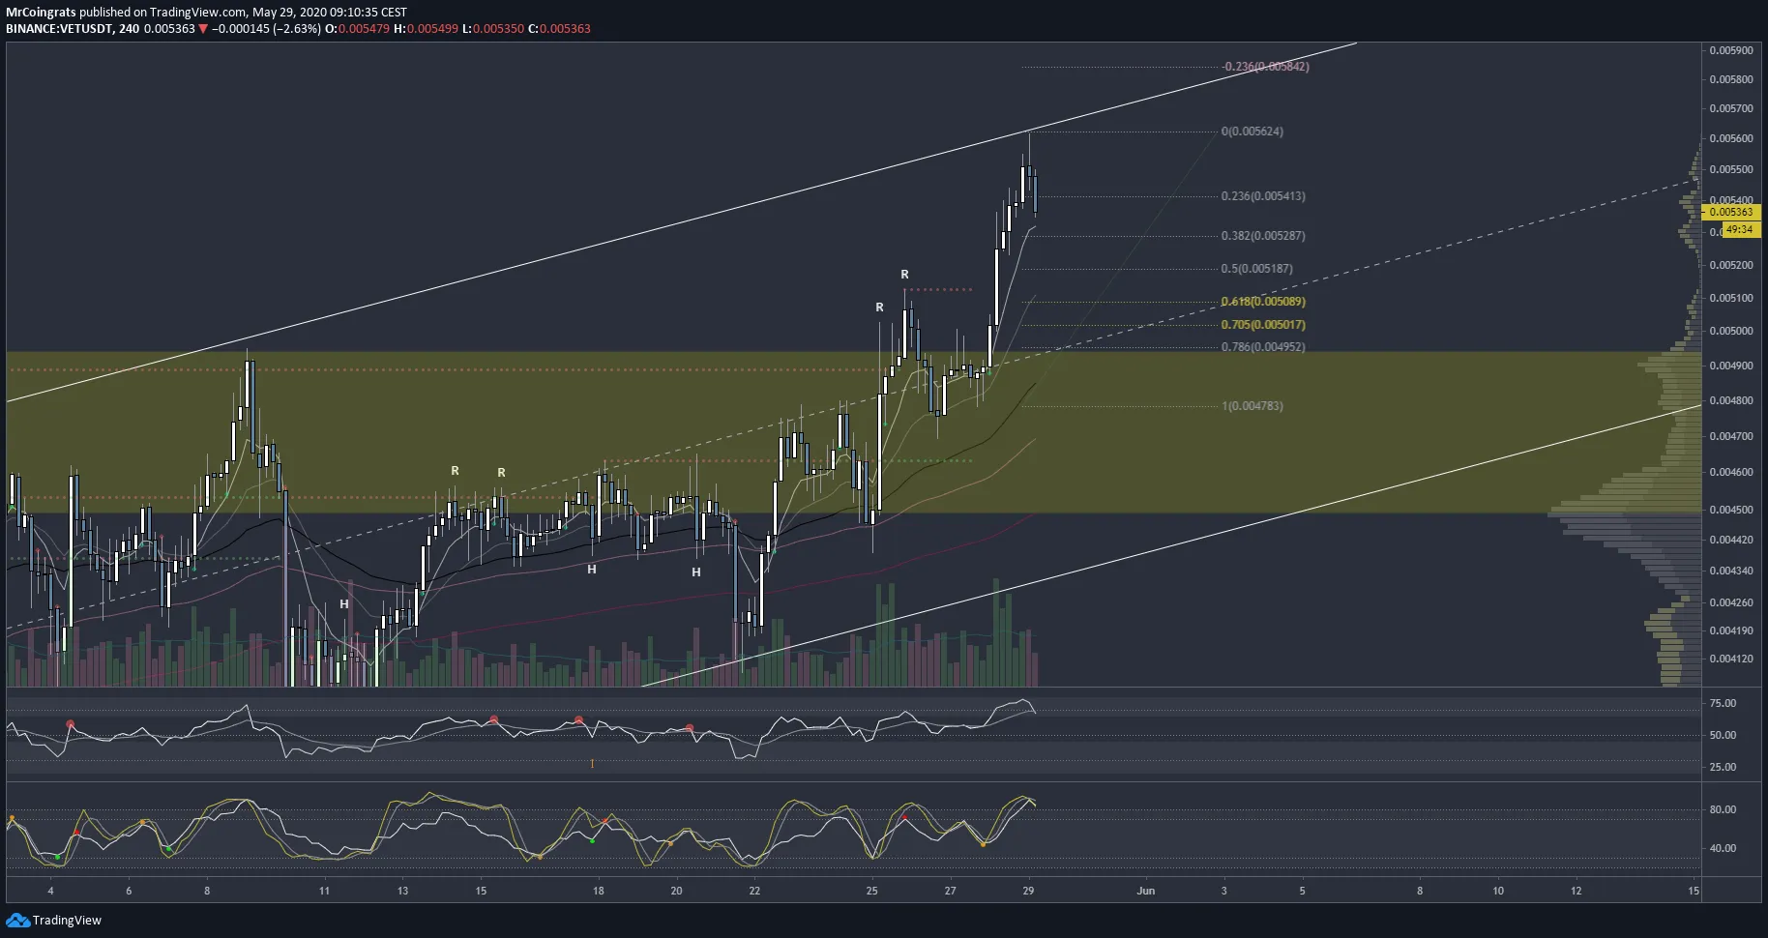Image resolution: width=1768 pixels, height=938 pixels.
Task: Click the 75.00 level on RSI scale
Action: pyautogui.click(x=1723, y=703)
